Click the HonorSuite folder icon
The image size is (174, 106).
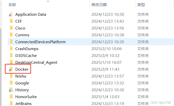click(11, 97)
